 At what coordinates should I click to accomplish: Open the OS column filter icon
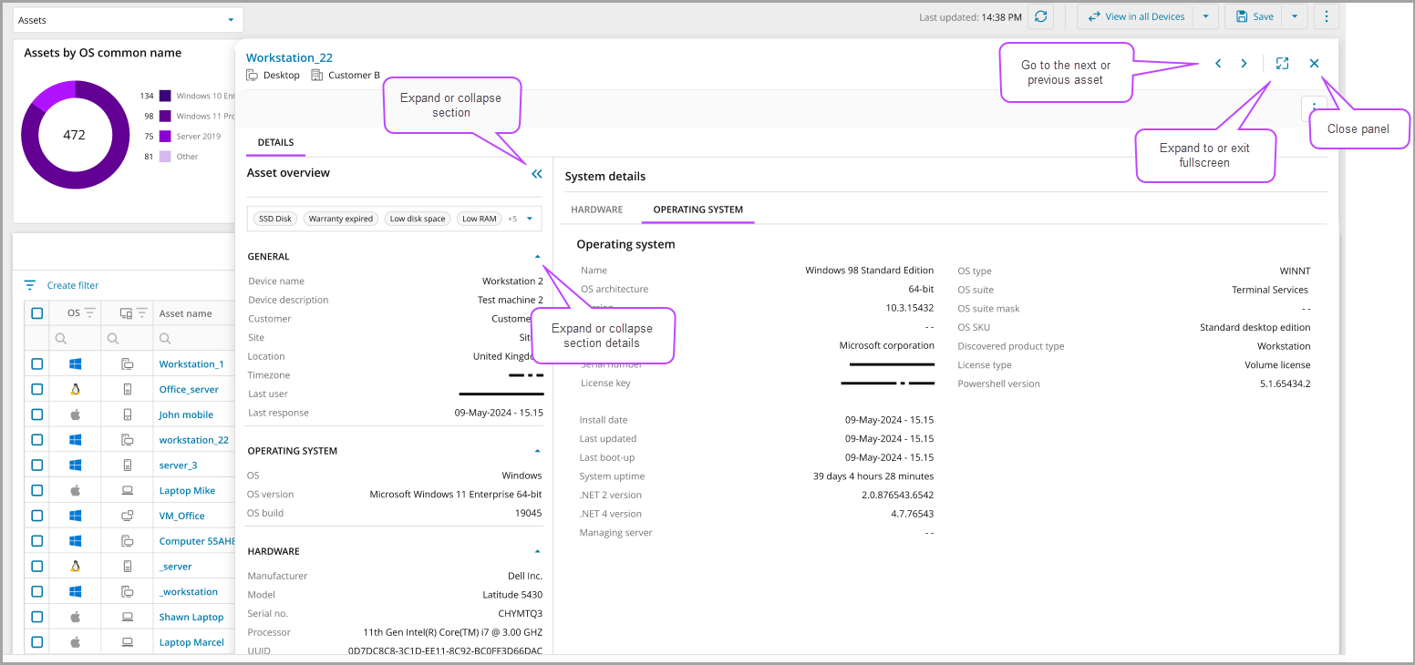tap(90, 312)
